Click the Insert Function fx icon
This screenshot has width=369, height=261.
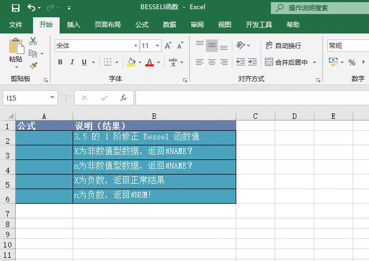[x=124, y=98]
